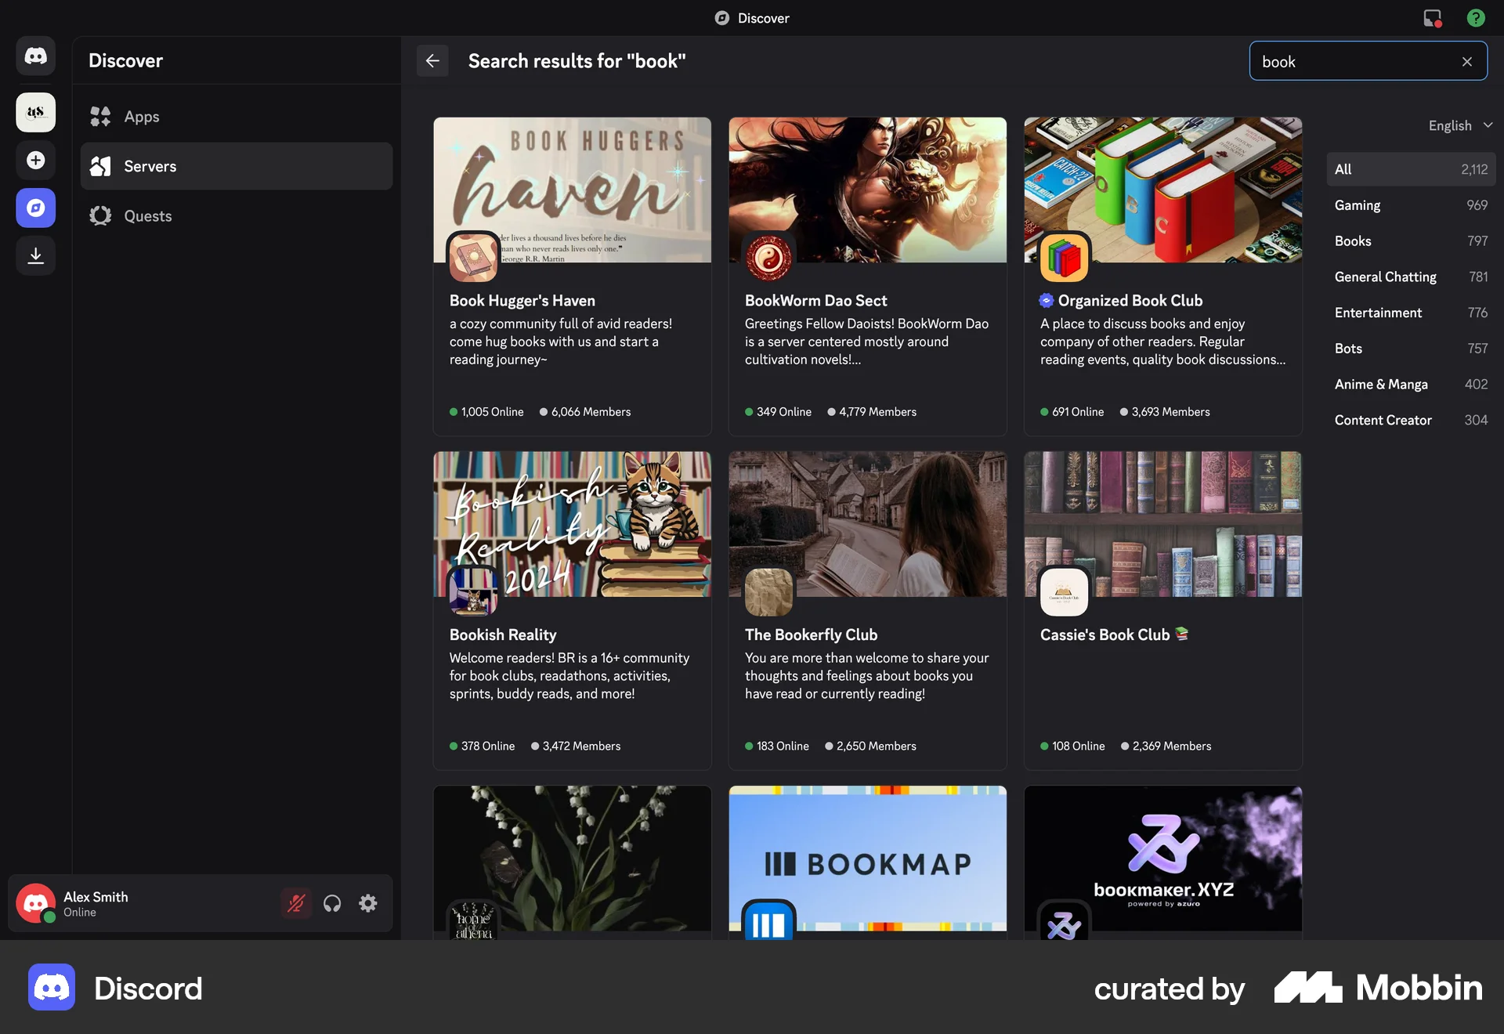Click the back arrow beside search results
This screenshot has height=1034, width=1504.
pos(432,60)
